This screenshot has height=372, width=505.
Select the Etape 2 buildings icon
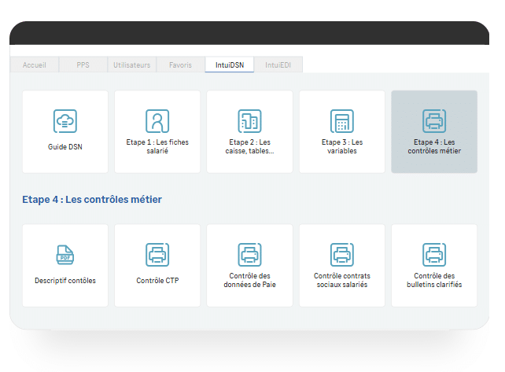click(249, 121)
